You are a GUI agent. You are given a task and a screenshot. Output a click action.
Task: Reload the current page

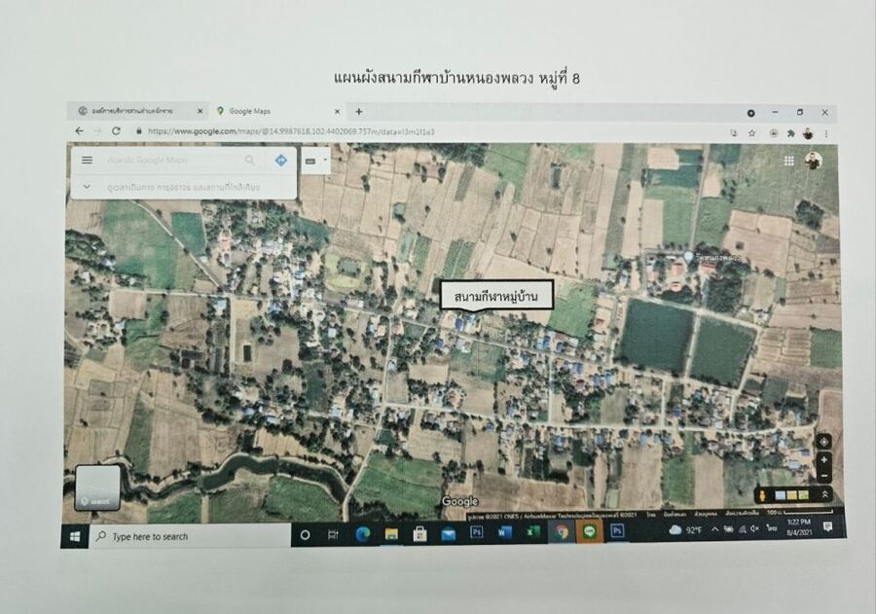click(116, 131)
